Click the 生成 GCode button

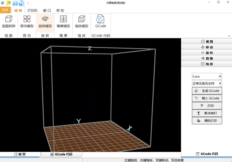coord(207,91)
